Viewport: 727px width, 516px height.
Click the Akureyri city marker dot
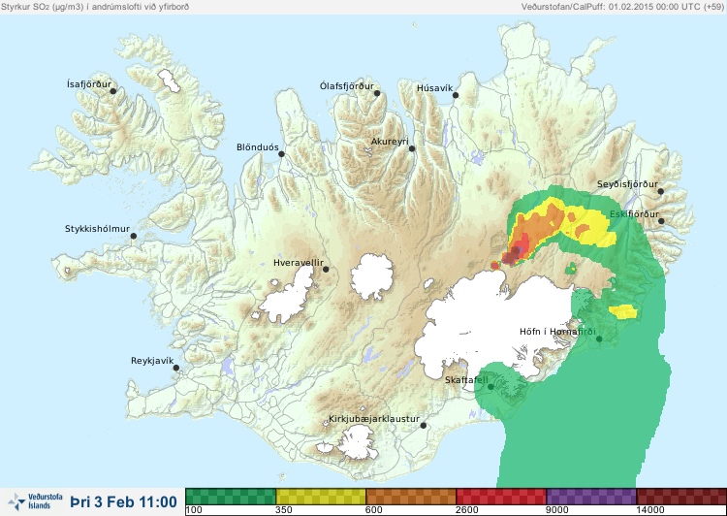(412, 148)
